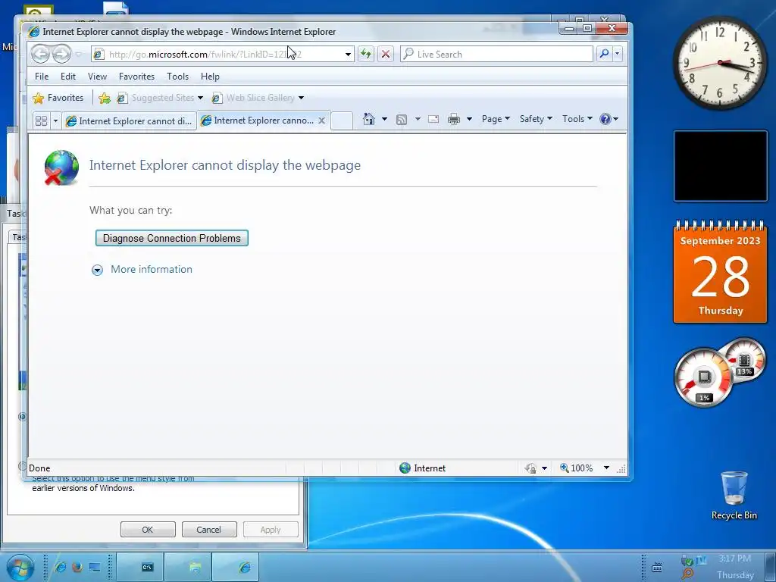Click the analog Clock desktop gadget

click(720, 63)
